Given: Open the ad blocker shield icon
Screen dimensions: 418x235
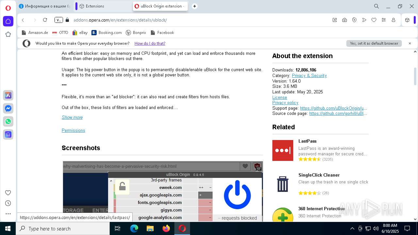Looking at the screenshot, I should 354,20.
